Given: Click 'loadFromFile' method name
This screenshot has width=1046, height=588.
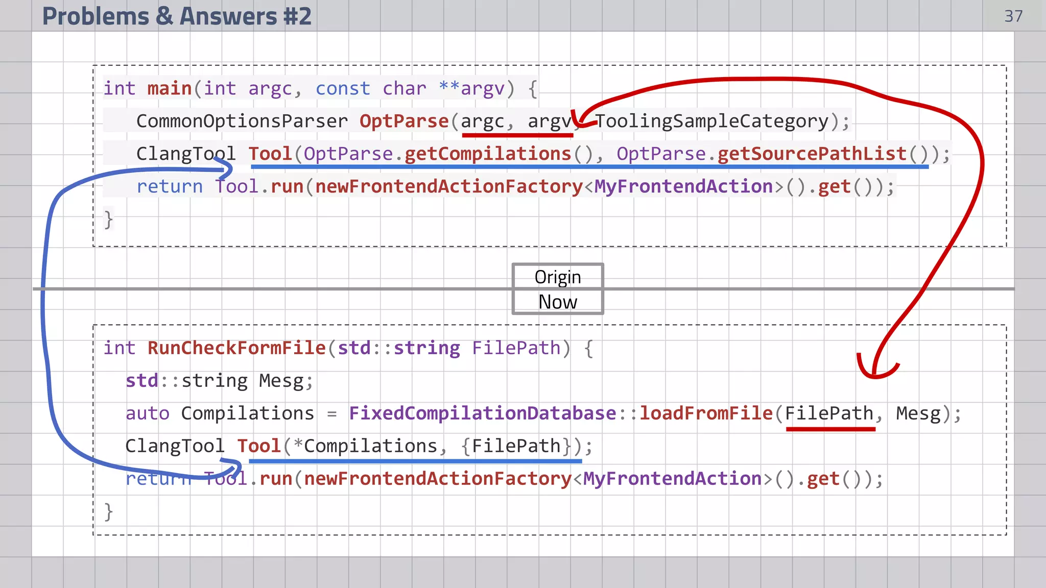Looking at the screenshot, I should (x=706, y=413).
